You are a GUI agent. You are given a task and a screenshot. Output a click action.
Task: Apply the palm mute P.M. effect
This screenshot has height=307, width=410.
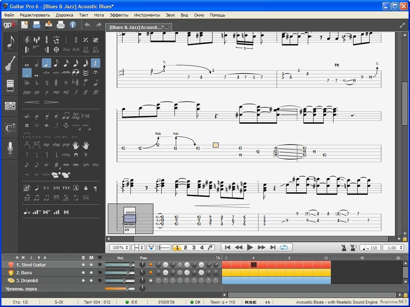pyautogui.click(x=86, y=116)
